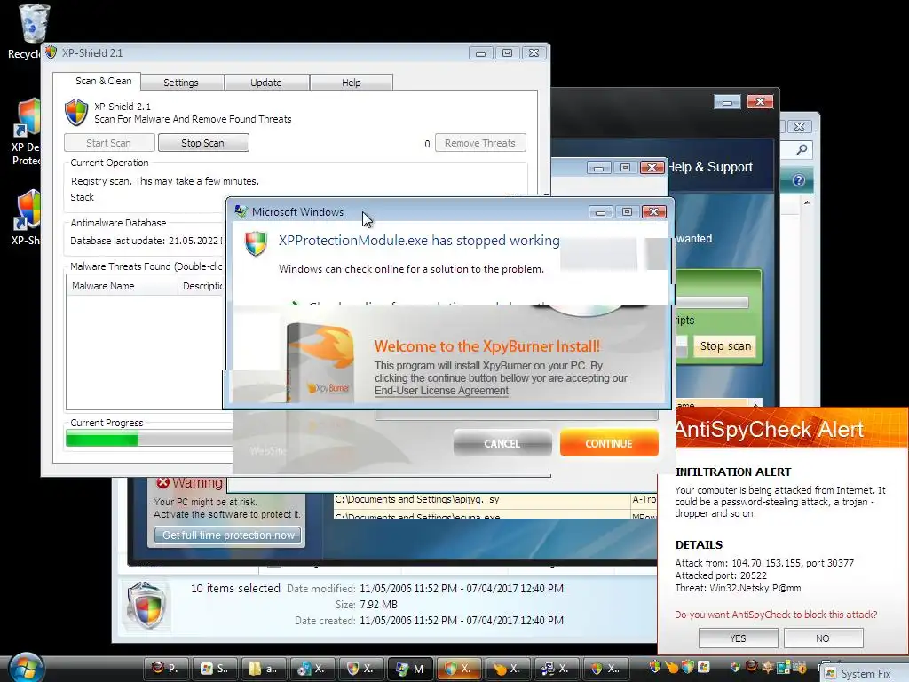Click the red Warning X icon
The image size is (909, 682).
click(163, 482)
